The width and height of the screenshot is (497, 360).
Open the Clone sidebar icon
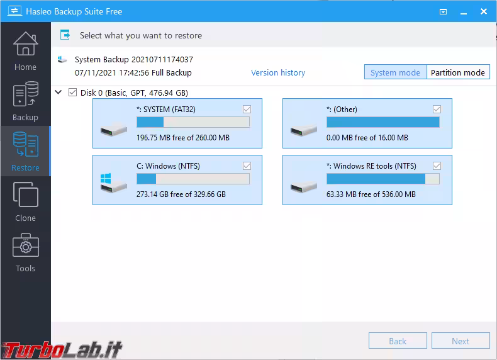tap(25, 196)
